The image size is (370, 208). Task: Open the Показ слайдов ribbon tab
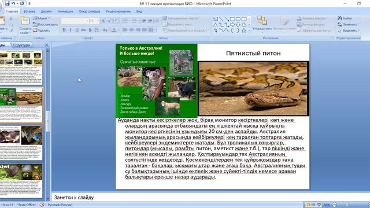[x=89, y=12]
